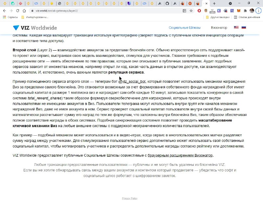Switch language with the Russian flag
The height and width of the screenshot is (202, 263).
[244, 28]
